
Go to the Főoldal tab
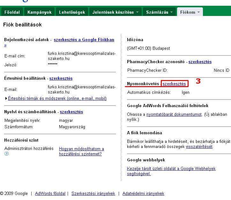coord(12,12)
